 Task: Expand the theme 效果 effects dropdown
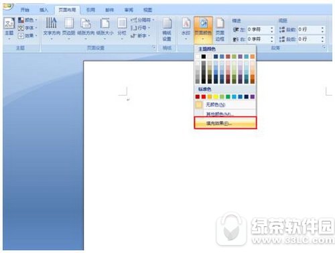pyautogui.click(x=27, y=35)
